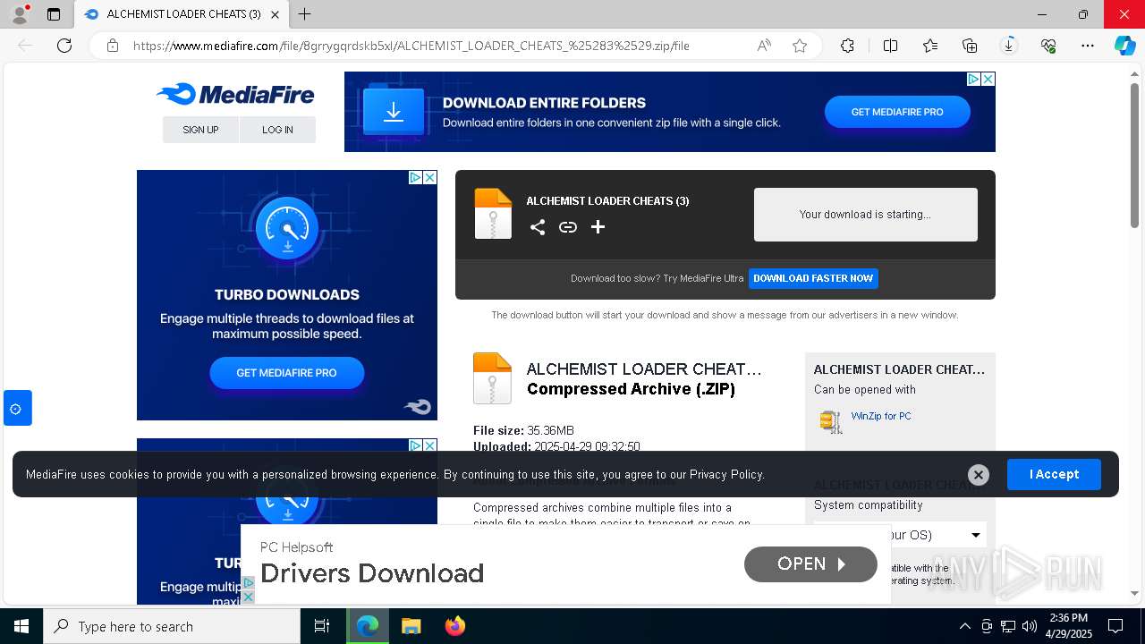Click OPEN on PC Helpsoft ad
This screenshot has width=1145, height=644.
[x=810, y=564]
